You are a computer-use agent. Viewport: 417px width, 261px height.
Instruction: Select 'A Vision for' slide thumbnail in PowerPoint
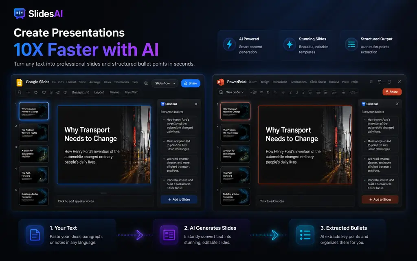[x=235, y=154]
